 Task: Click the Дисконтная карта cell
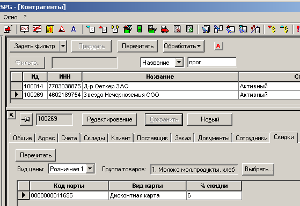pyautogui.click(x=148, y=195)
